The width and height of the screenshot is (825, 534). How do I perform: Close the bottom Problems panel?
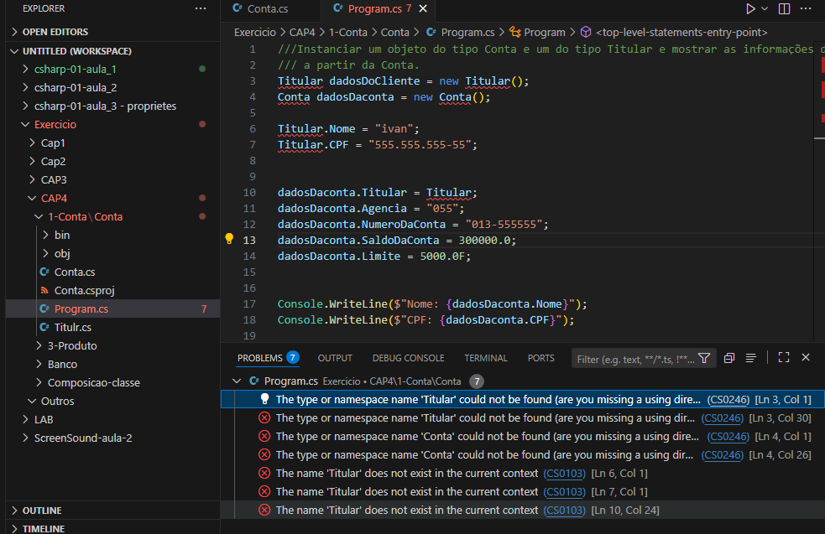pos(806,358)
